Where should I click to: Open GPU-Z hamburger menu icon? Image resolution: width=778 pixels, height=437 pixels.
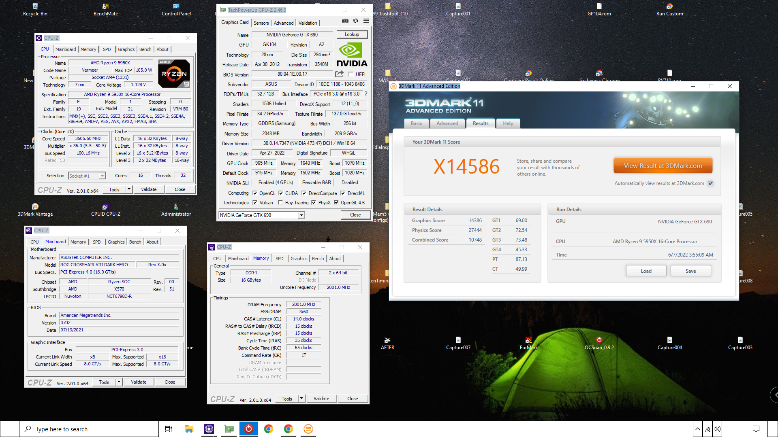pos(366,21)
